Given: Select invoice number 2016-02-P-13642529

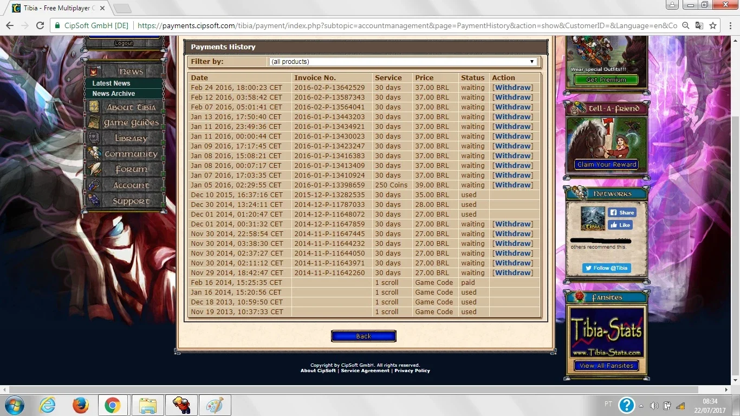Looking at the screenshot, I should coord(329,87).
